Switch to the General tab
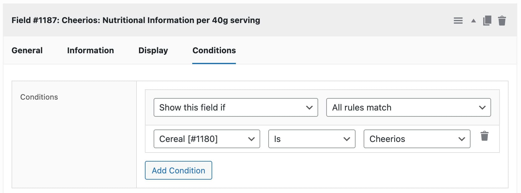The height and width of the screenshot is (193, 521). click(27, 50)
